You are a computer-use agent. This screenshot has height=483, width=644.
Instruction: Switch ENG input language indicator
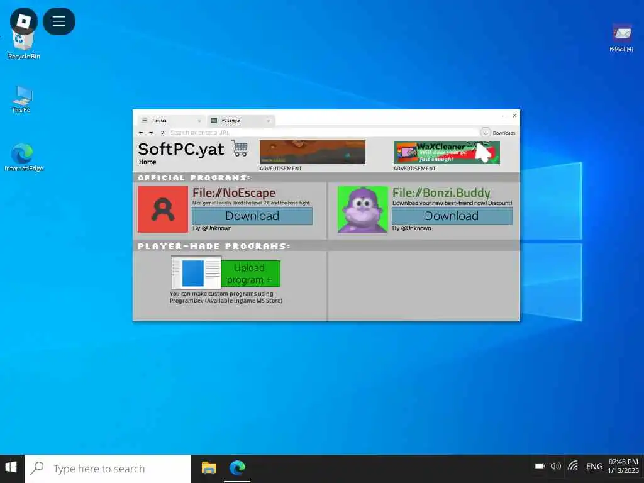(x=594, y=466)
